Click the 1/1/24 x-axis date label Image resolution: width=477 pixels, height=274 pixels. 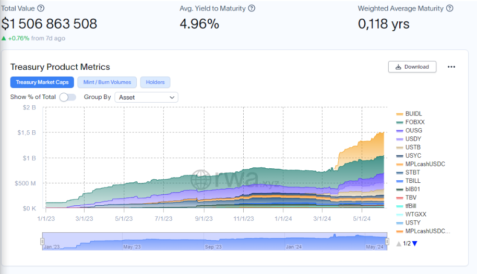(x=283, y=219)
